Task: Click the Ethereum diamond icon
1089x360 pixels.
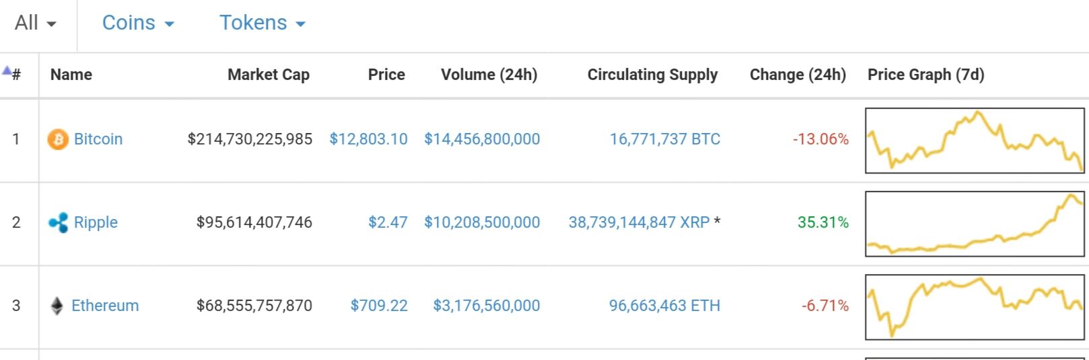Action: (57, 306)
